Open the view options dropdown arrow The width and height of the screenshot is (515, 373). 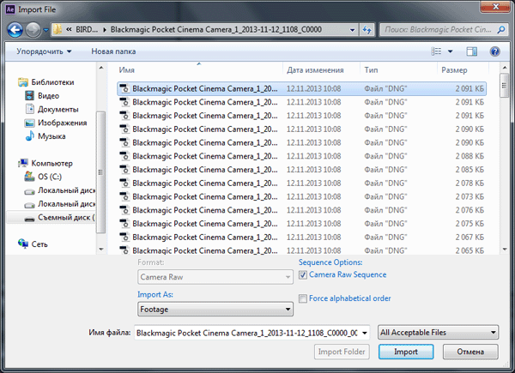pos(451,51)
